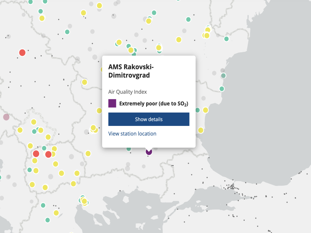Select the faded pink marker at left edge
This screenshot has height=233, width=311.
coord(6,117)
